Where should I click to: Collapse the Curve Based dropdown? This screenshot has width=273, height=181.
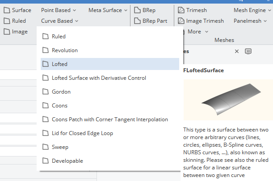(x=59, y=21)
